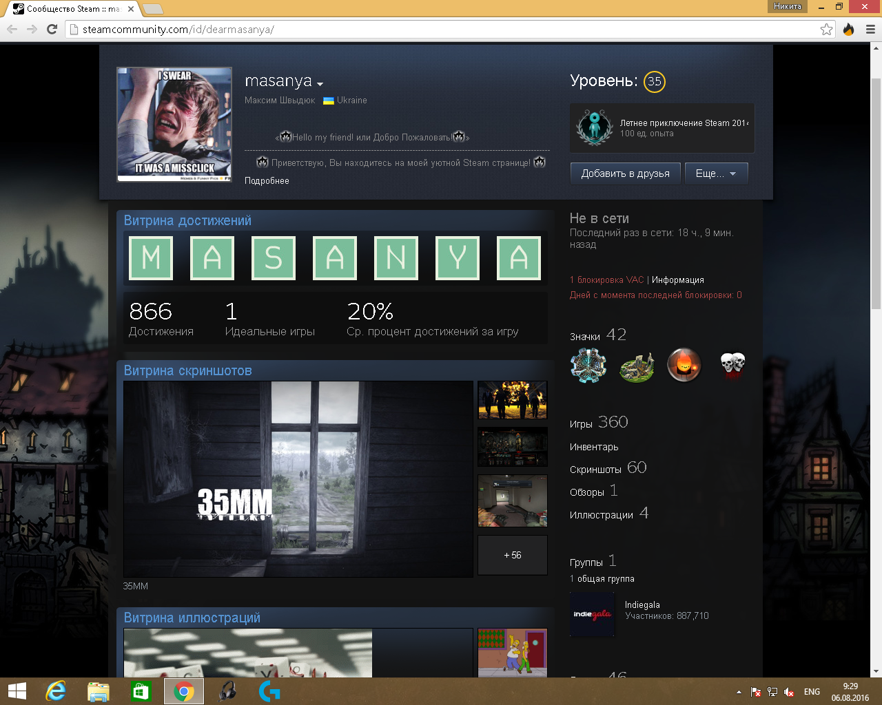Click the page vertical scrollbar thumb

[876, 194]
